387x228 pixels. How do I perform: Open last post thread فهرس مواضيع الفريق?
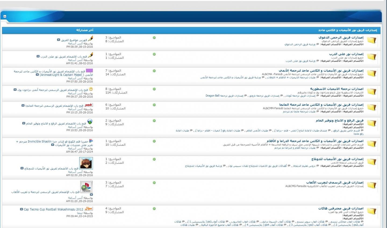point(74,40)
